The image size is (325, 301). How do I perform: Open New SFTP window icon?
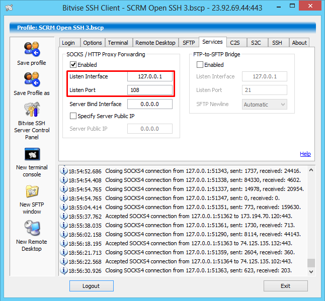[32, 191]
